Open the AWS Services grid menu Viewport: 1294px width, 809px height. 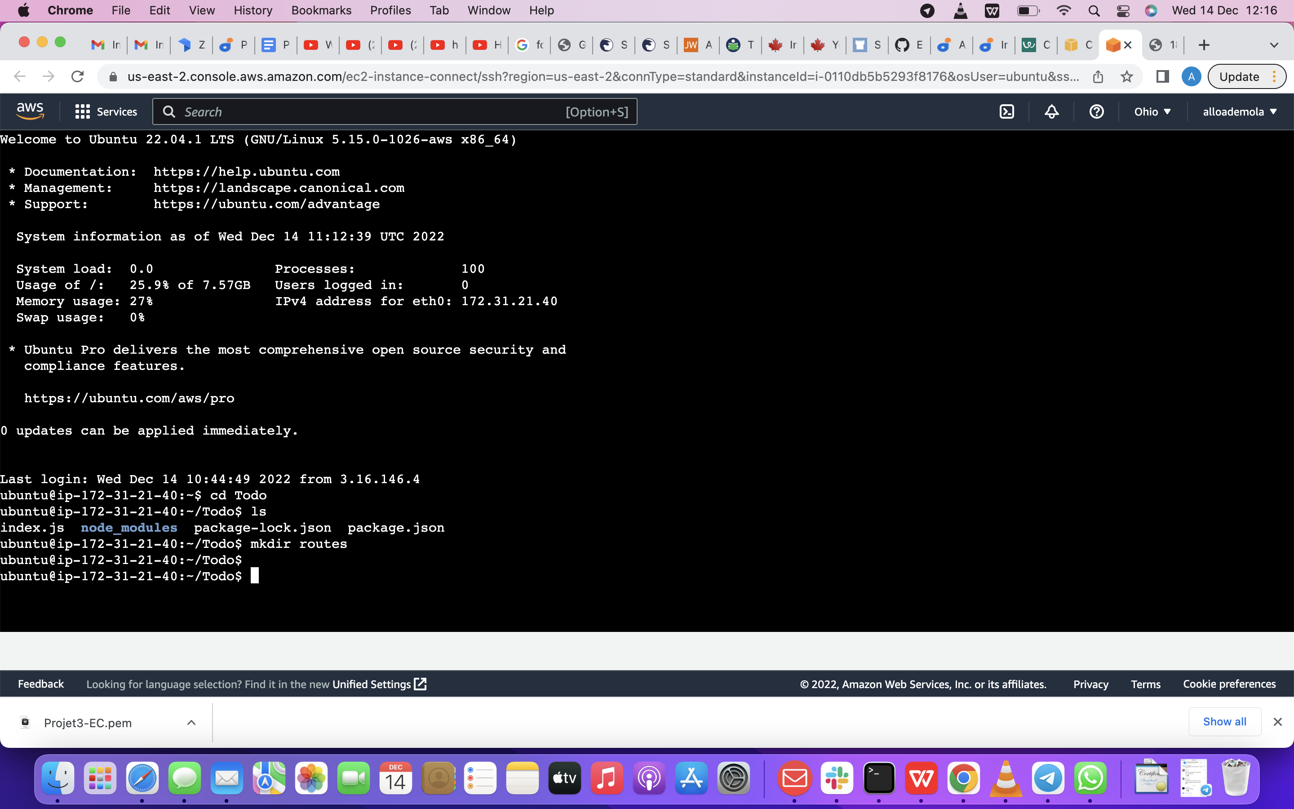point(82,111)
